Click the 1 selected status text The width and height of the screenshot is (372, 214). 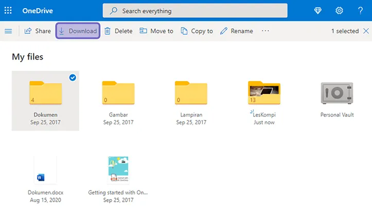pos(345,31)
